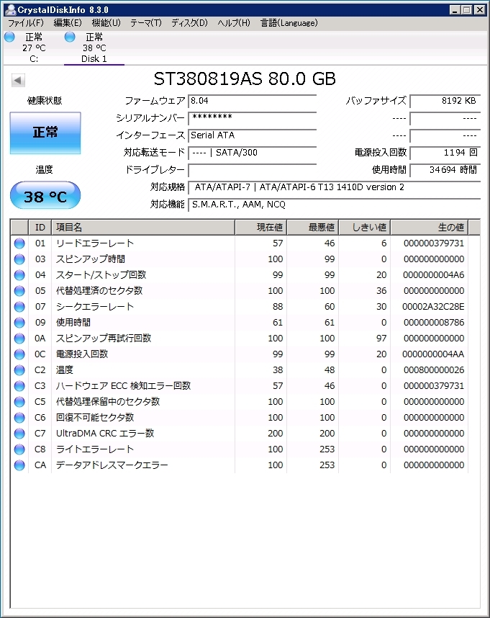This screenshot has width=490, height=618.
Task: Click status orb for ID 09 使用時間 row
Action: pos(19,323)
